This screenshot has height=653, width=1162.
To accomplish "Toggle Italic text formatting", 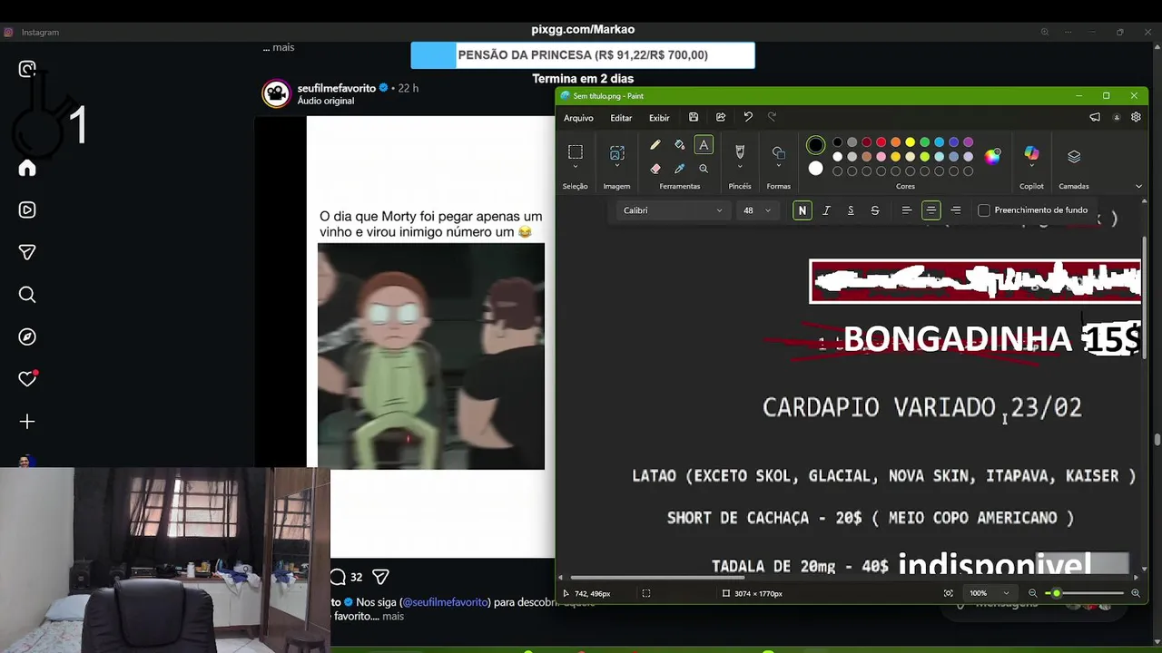I will coord(826,210).
